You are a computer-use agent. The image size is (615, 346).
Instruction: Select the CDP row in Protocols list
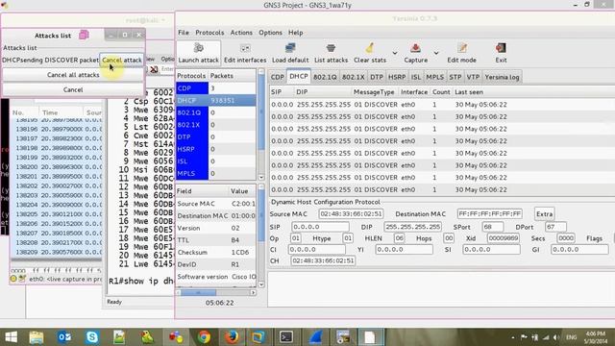coord(215,88)
